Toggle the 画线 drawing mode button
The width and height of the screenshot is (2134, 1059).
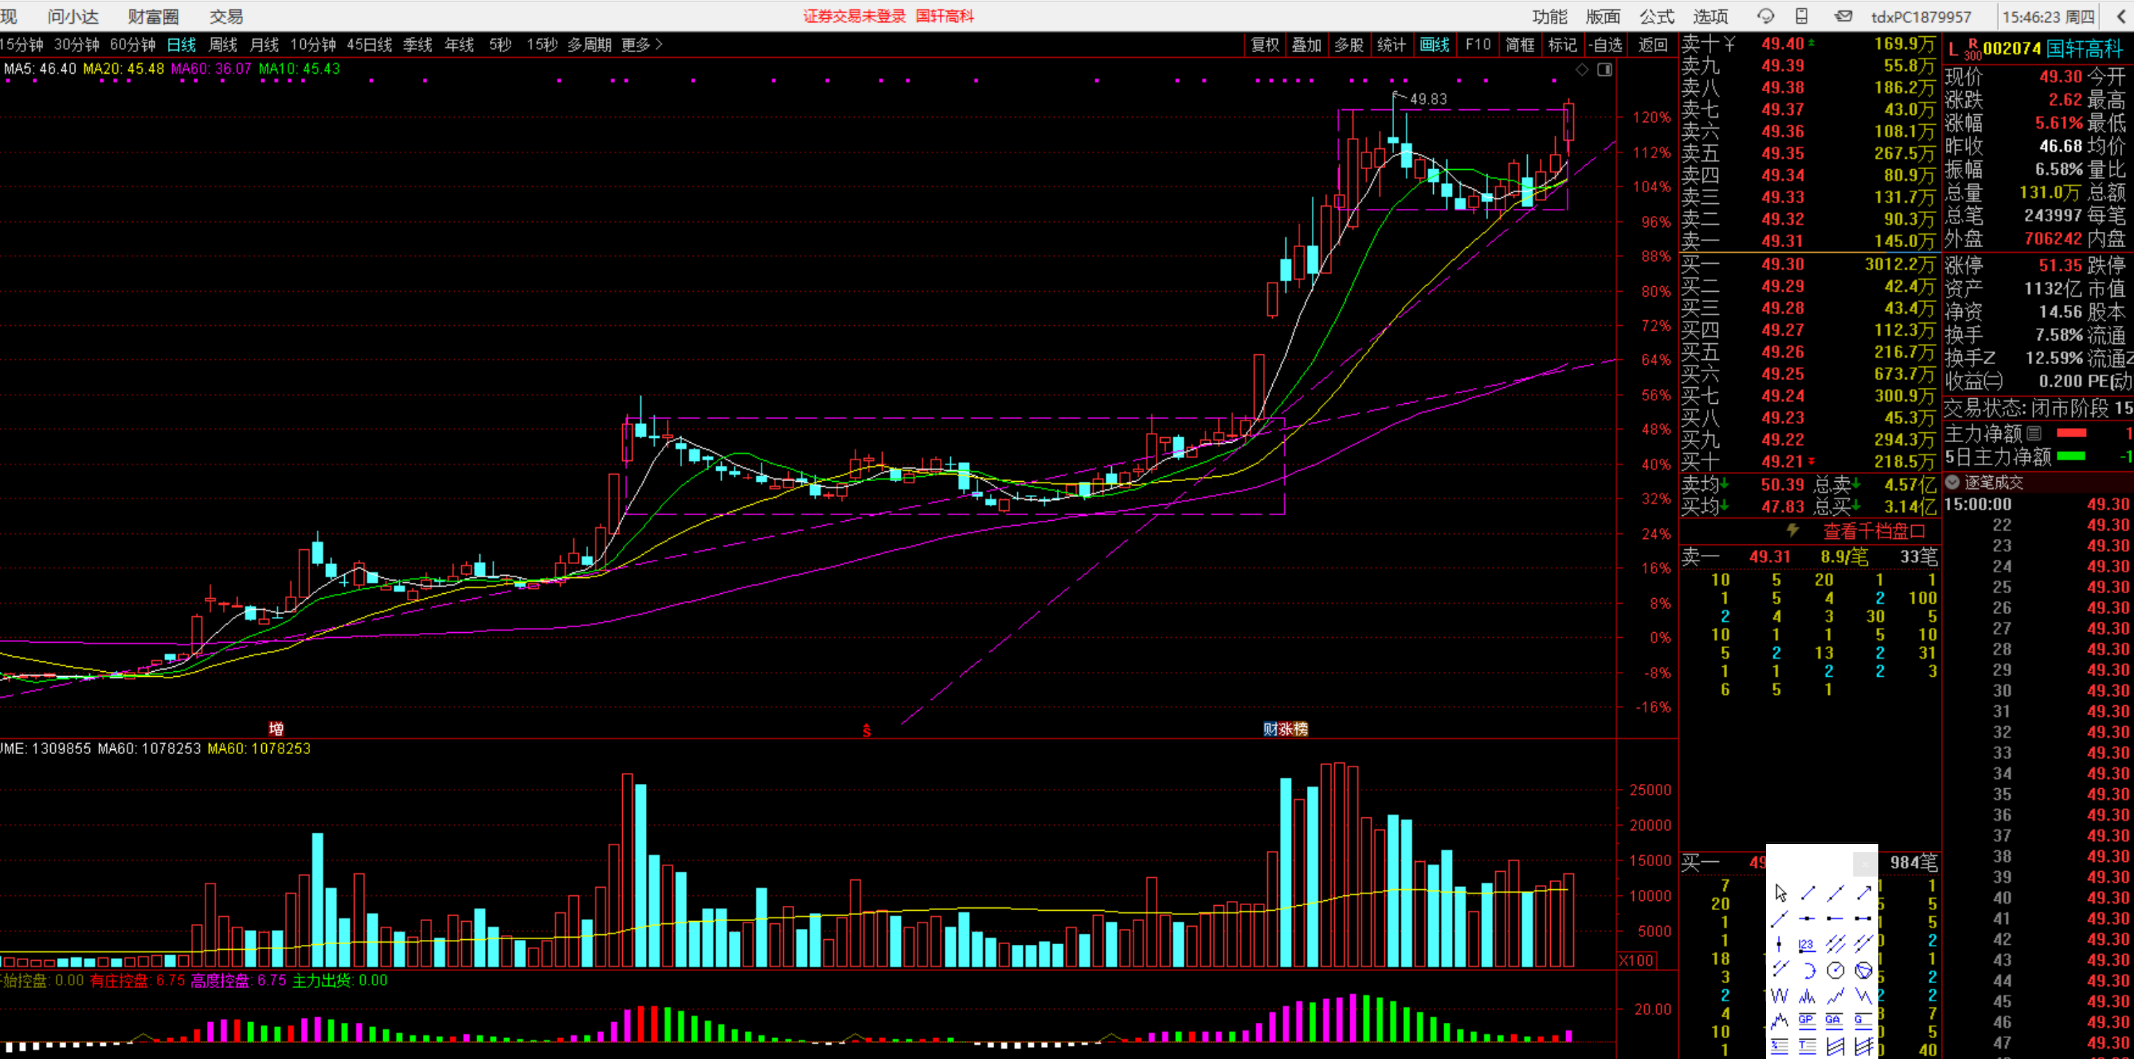click(x=1434, y=45)
